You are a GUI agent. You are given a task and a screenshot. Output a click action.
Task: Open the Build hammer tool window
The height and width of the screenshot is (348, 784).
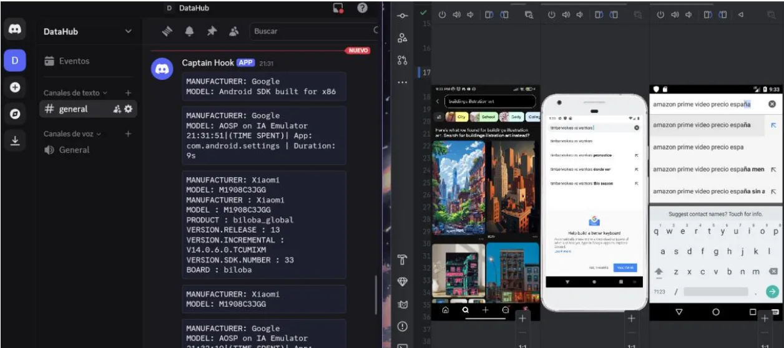coord(403,259)
